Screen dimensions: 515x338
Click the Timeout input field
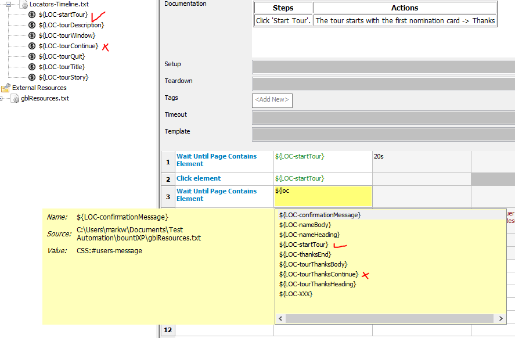pyautogui.click(x=384, y=117)
